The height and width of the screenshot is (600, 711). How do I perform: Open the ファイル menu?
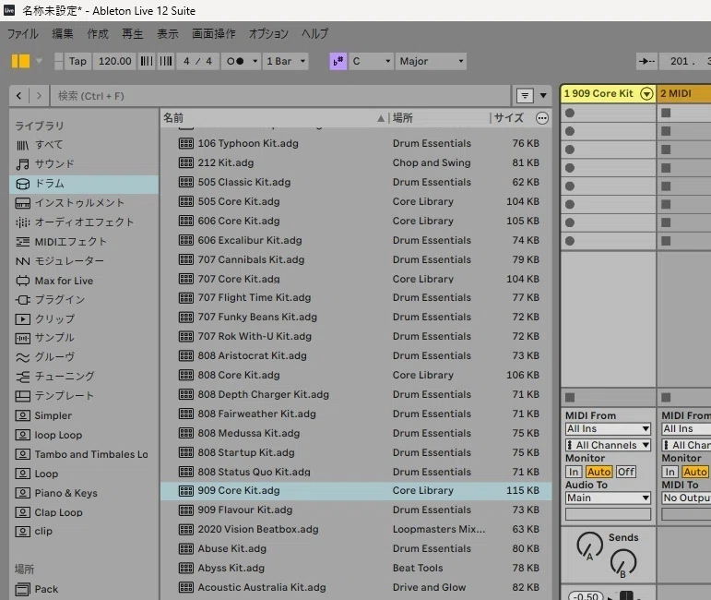tap(23, 34)
